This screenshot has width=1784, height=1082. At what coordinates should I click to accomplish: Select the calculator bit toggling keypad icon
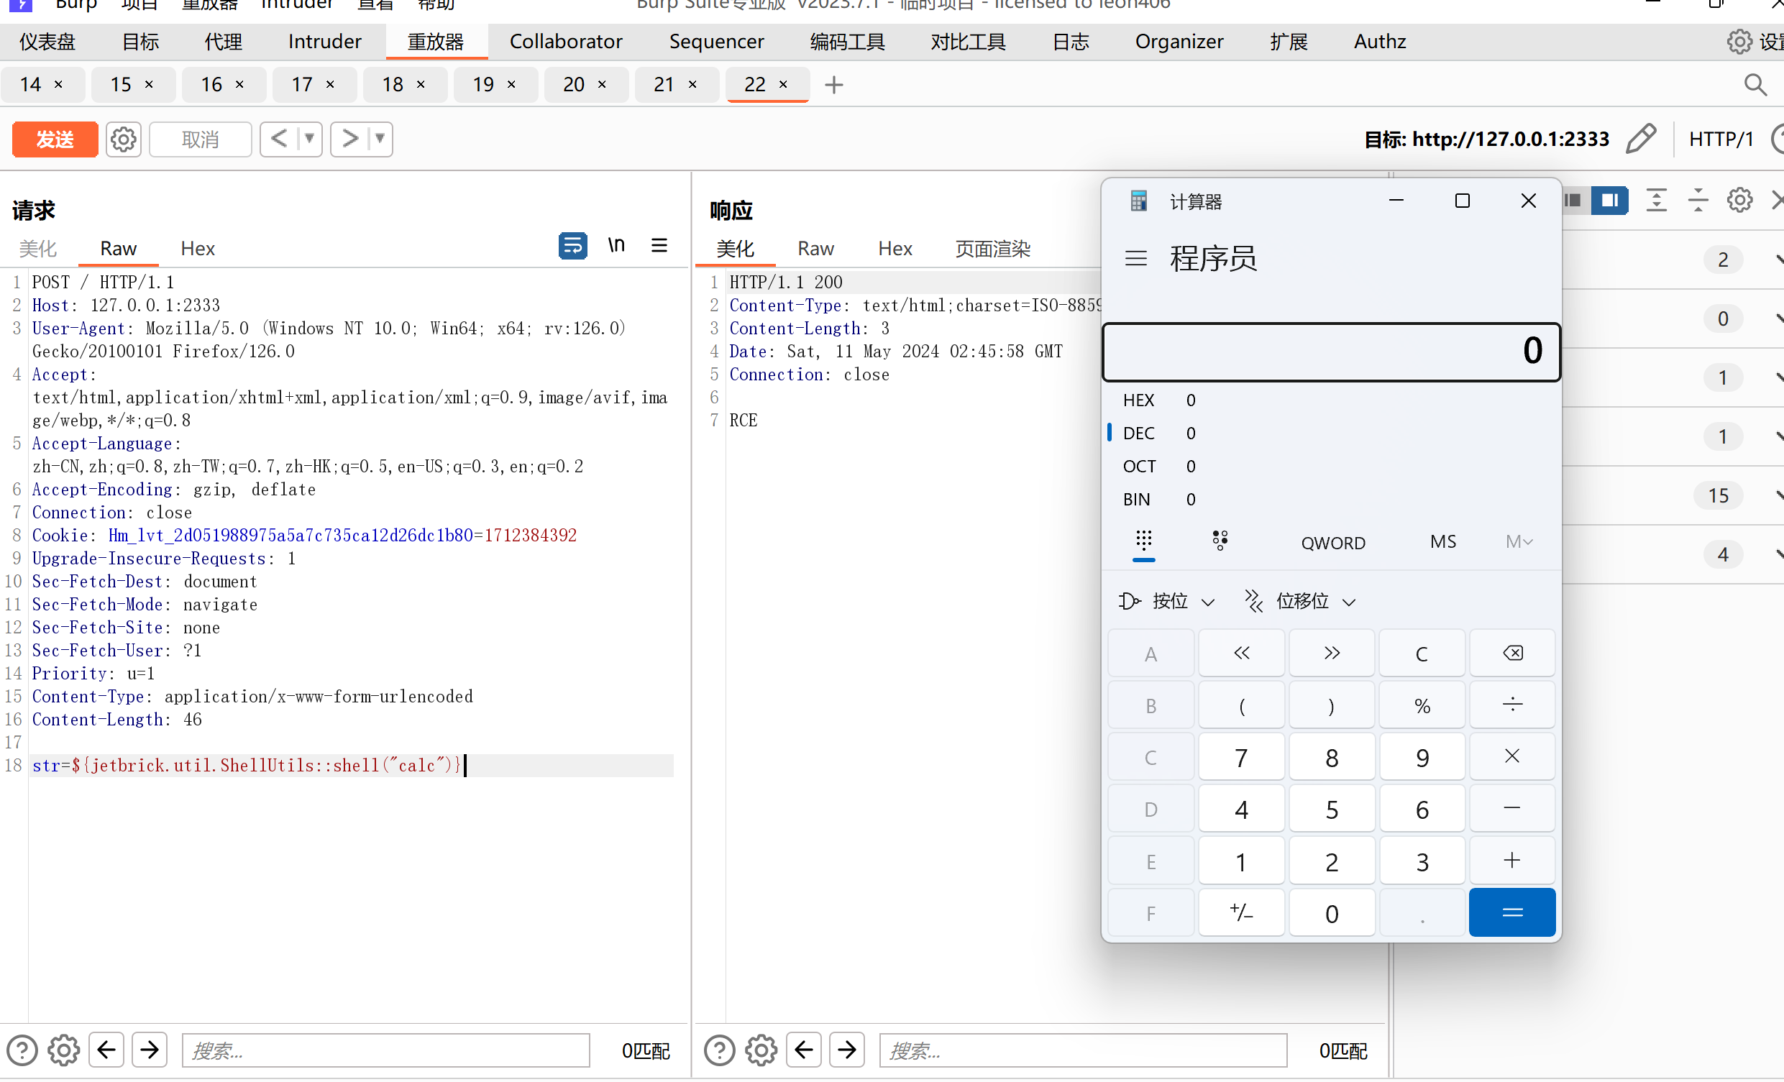1220,541
